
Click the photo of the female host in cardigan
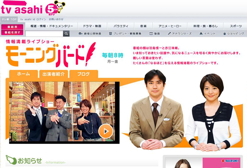click(213, 112)
